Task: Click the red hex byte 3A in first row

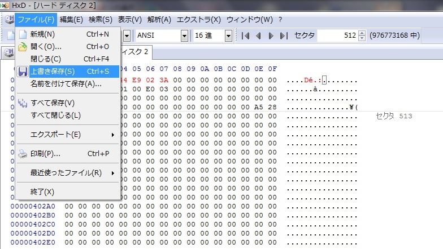Action: [x=164, y=80]
